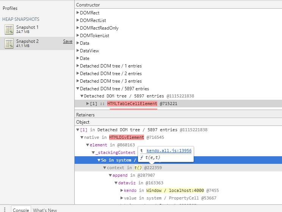The height and width of the screenshot is (212, 282).
Task: Expand Detached DOM tree / 3 entries
Action: [78, 81]
